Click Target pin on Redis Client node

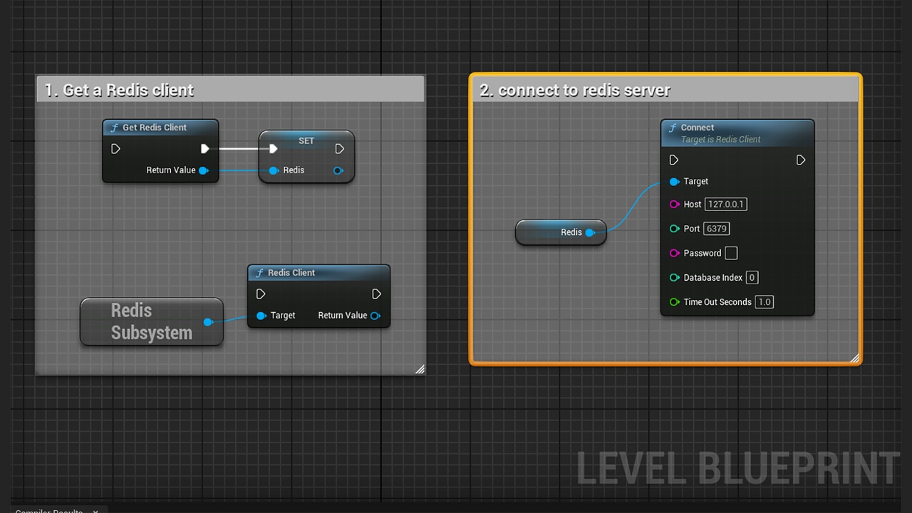[261, 316]
